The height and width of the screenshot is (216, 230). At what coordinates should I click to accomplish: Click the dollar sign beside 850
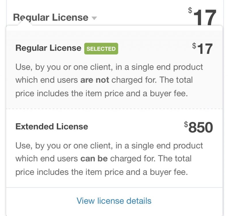pyautogui.click(x=186, y=124)
